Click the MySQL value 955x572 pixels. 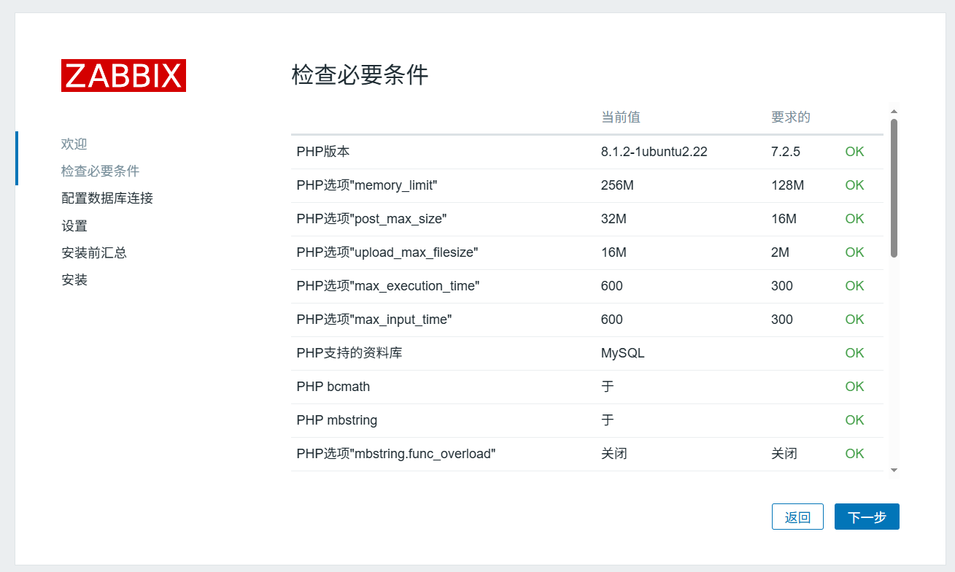tap(623, 353)
